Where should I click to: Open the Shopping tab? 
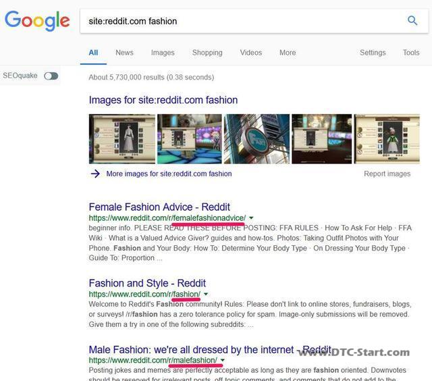(x=207, y=53)
